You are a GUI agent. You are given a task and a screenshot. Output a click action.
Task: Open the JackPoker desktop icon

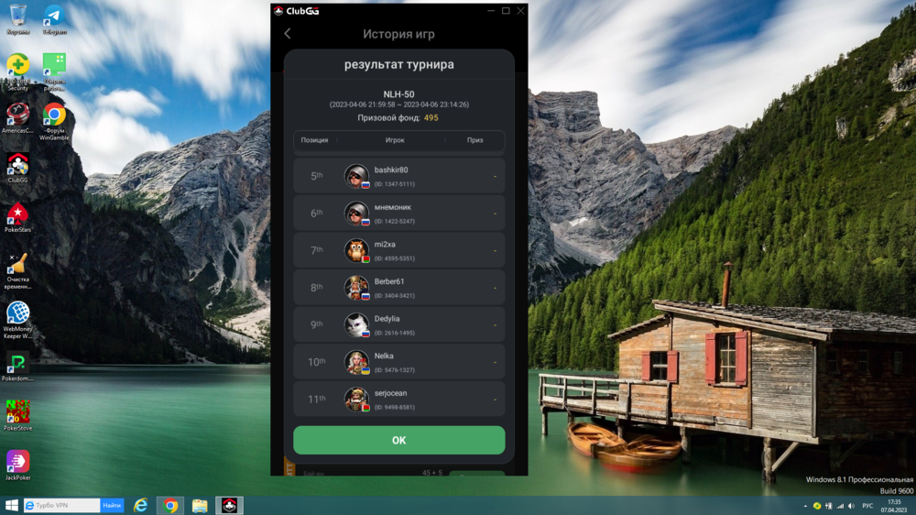(x=17, y=463)
